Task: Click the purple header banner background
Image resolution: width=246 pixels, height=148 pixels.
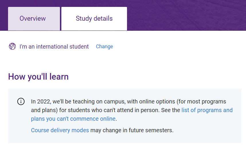Action: click(x=186, y=15)
